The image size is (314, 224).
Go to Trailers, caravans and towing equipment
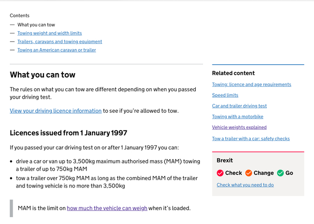(60, 41)
